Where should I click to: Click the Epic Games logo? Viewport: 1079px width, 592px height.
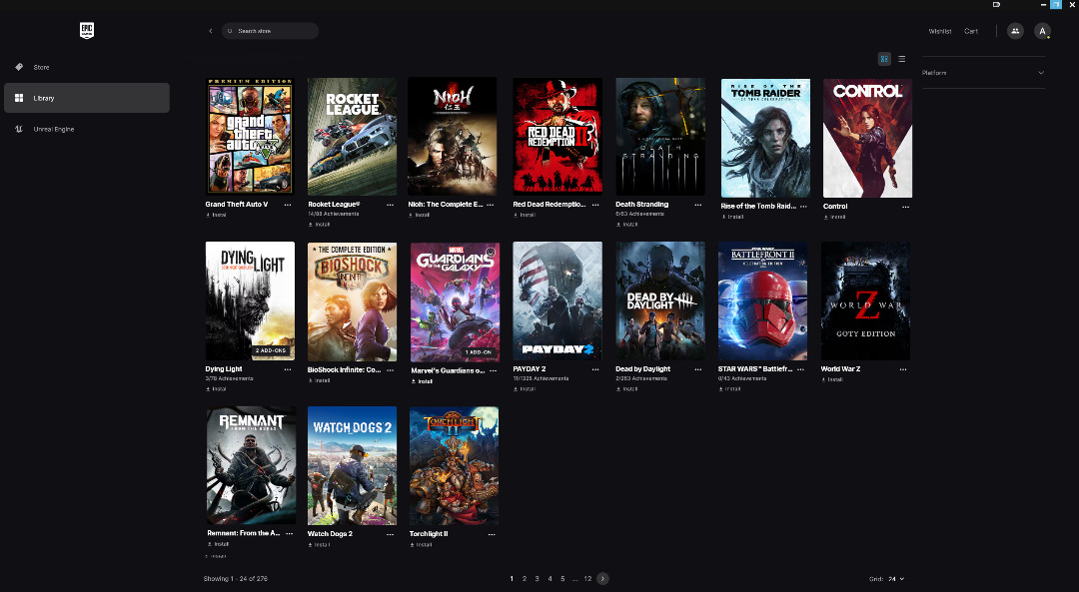(x=87, y=30)
